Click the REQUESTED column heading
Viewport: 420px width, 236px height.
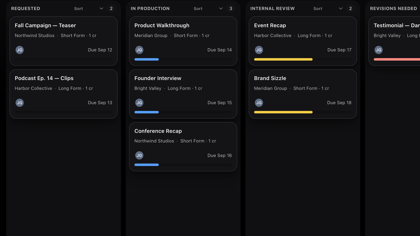point(26,9)
